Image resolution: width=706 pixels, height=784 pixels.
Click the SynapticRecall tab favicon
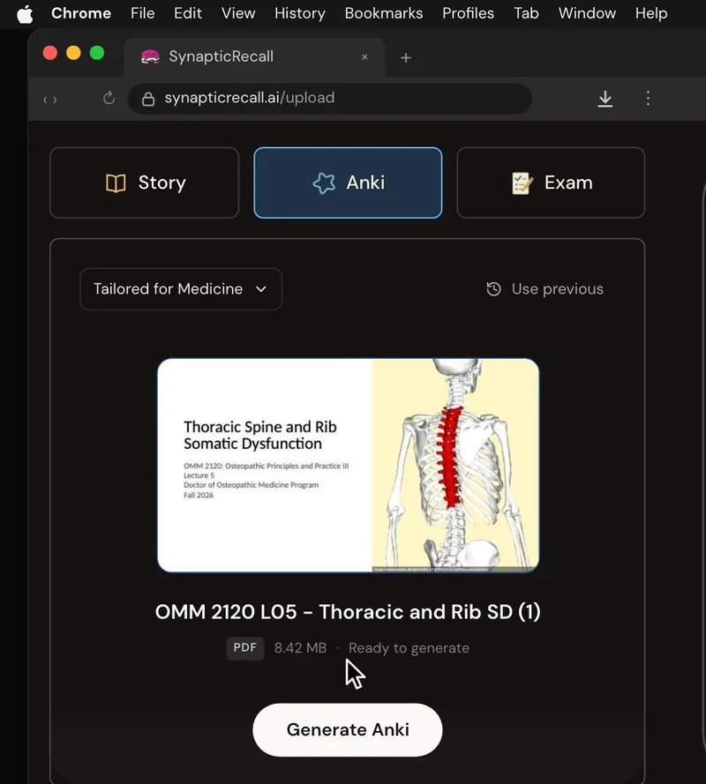[x=150, y=57]
